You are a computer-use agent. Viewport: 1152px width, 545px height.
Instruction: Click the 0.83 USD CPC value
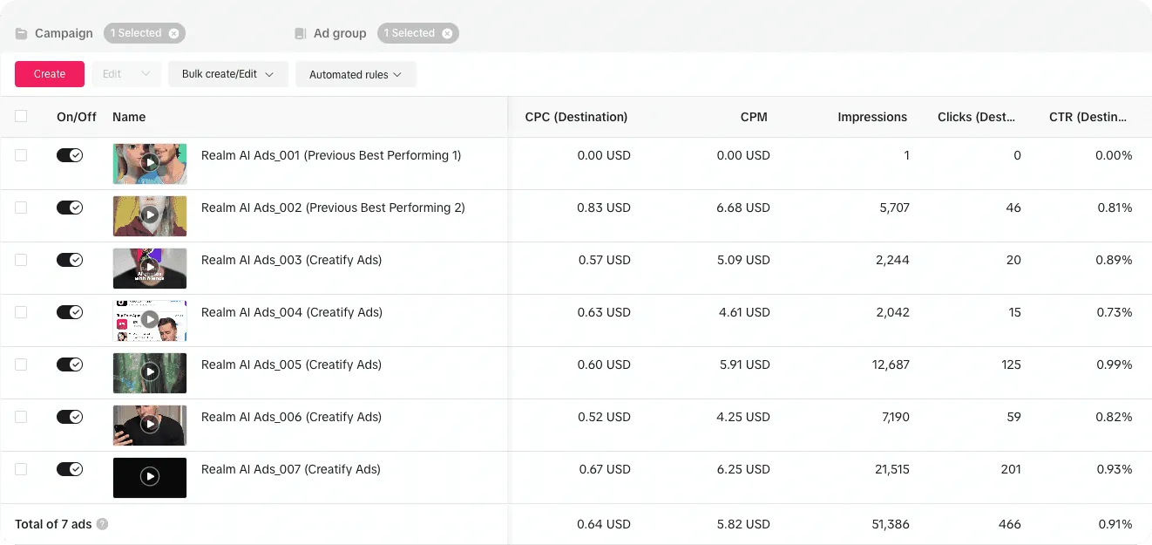pyautogui.click(x=604, y=208)
